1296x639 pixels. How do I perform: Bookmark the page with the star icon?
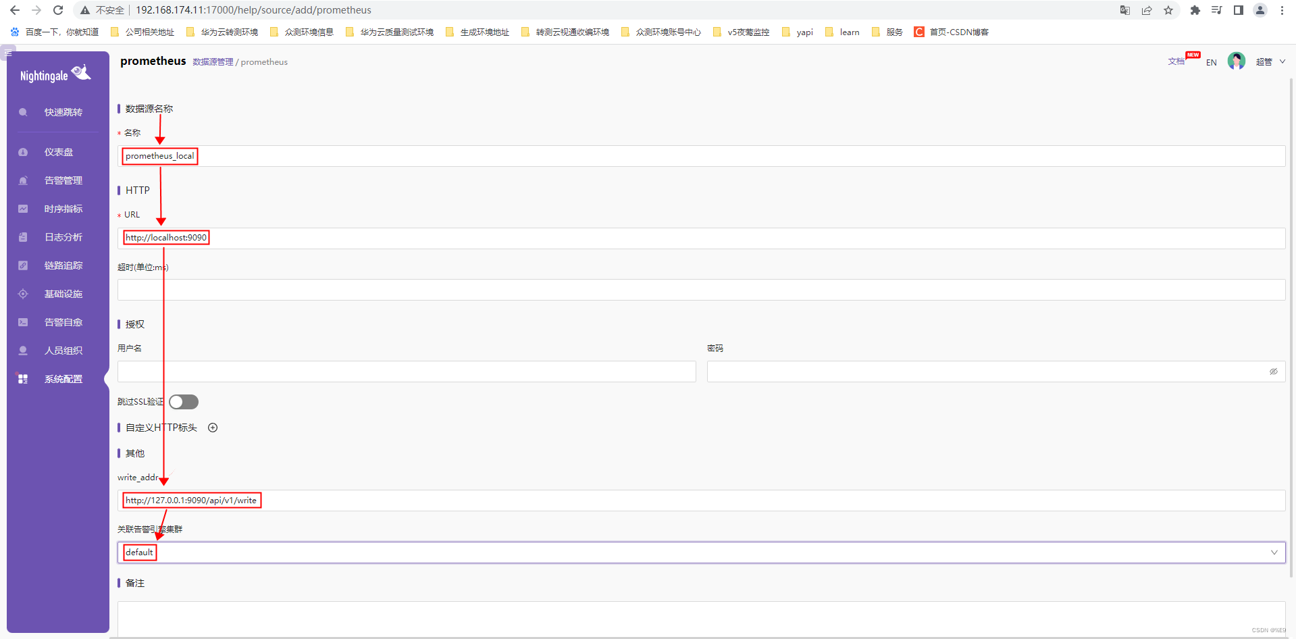1168,10
